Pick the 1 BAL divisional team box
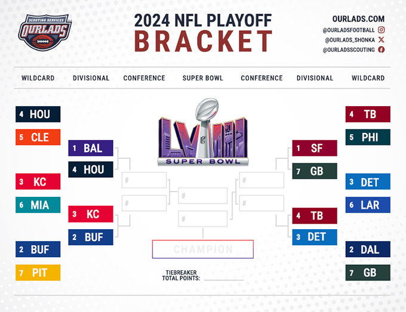This screenshot has width=406, height=312. [91, 148]
